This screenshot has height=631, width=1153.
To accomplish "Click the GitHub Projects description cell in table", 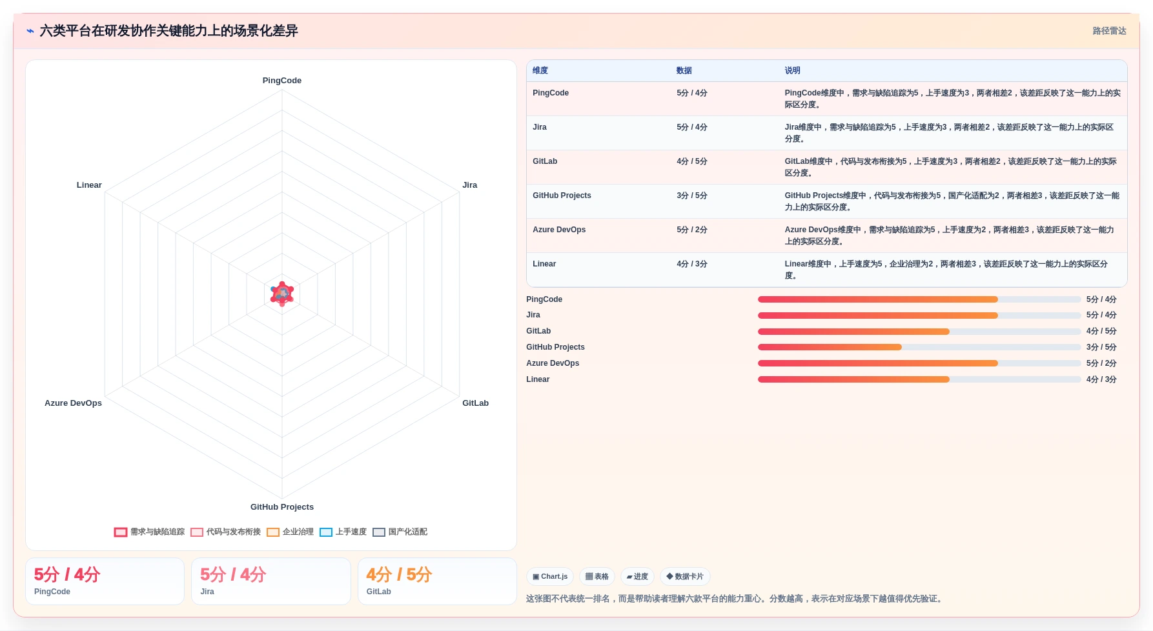I will [x=952, y=201].
